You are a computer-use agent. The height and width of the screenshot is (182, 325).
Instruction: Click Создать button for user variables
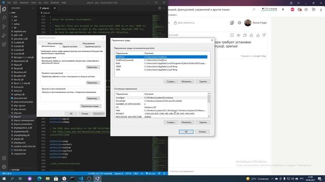[x=171, y=82]
